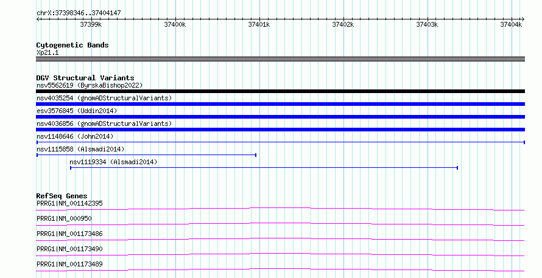542x278 pixels.
Task: Click the 37399k ruler tick label
Action: pos(91,24)
